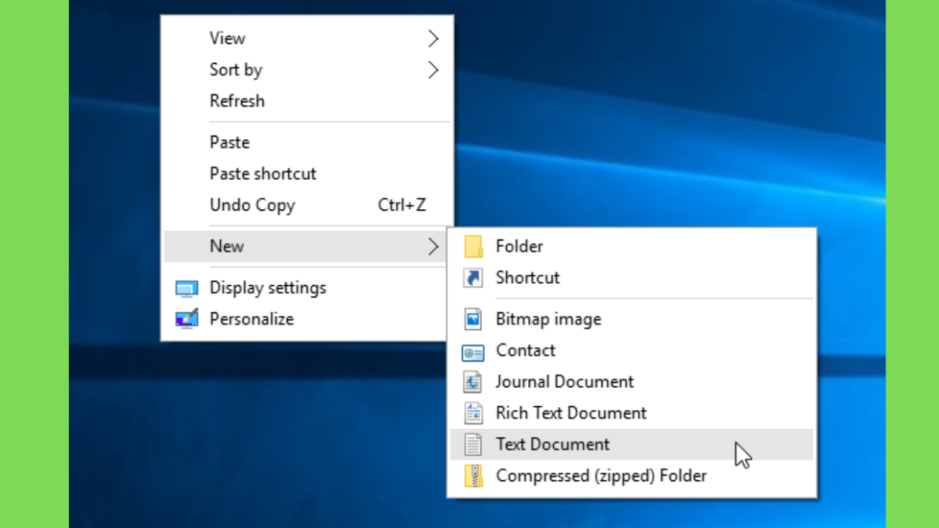The width and height of the screenshot is (939, 528).
Task: Click the Shortcut arrow icon
Action: [x=473, y=278]
